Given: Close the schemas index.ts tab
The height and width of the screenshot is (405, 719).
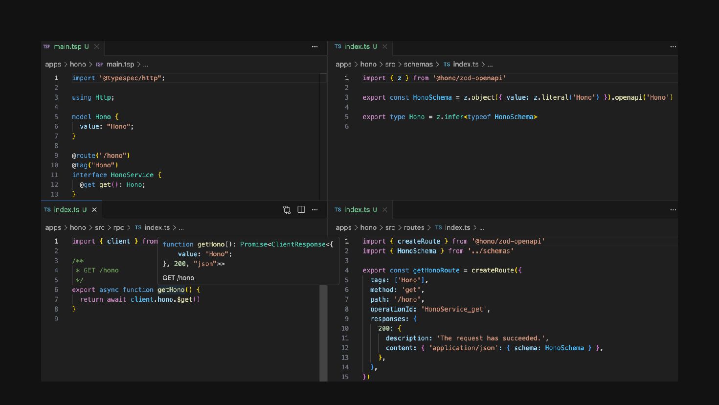Looking at the screenshot, I should tap(385, 46).
